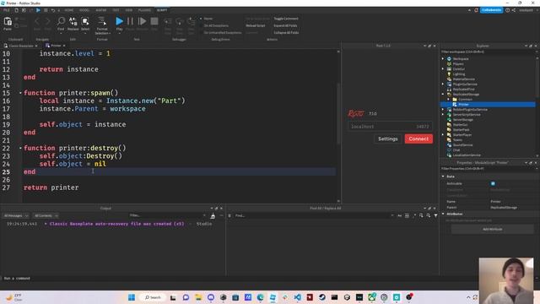Screen dimensions: 540x304
Task: Click the Resume button in the Test group
Action: coord(142,21)
